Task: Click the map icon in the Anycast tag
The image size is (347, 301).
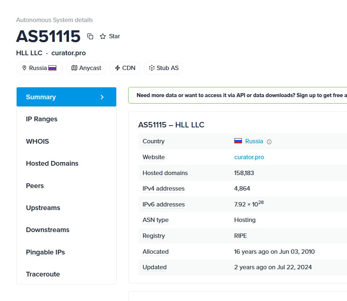Action: click(x=74, y=68)
